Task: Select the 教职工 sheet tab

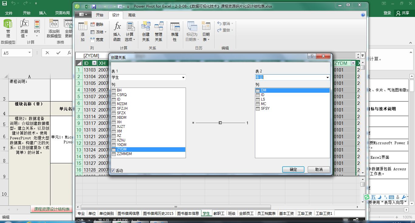Action: [219, 213]
